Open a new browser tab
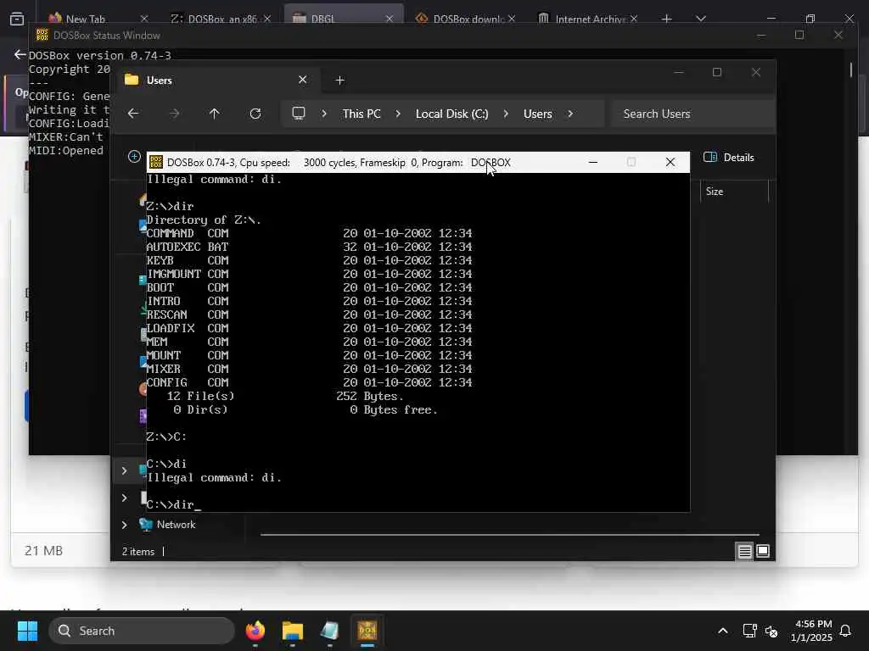The width and height of the screenshot is (869, 651). pos(667,19)
